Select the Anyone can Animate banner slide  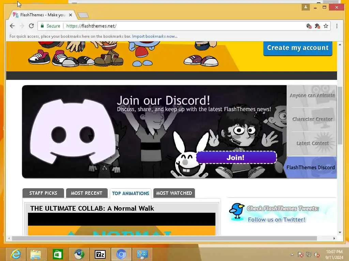pyautogui.click(x=312, y=95)
